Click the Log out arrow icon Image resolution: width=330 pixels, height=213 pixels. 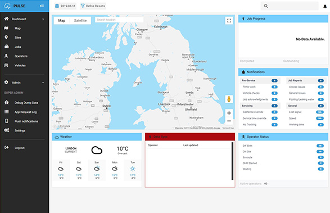click(x=7, y=147)
